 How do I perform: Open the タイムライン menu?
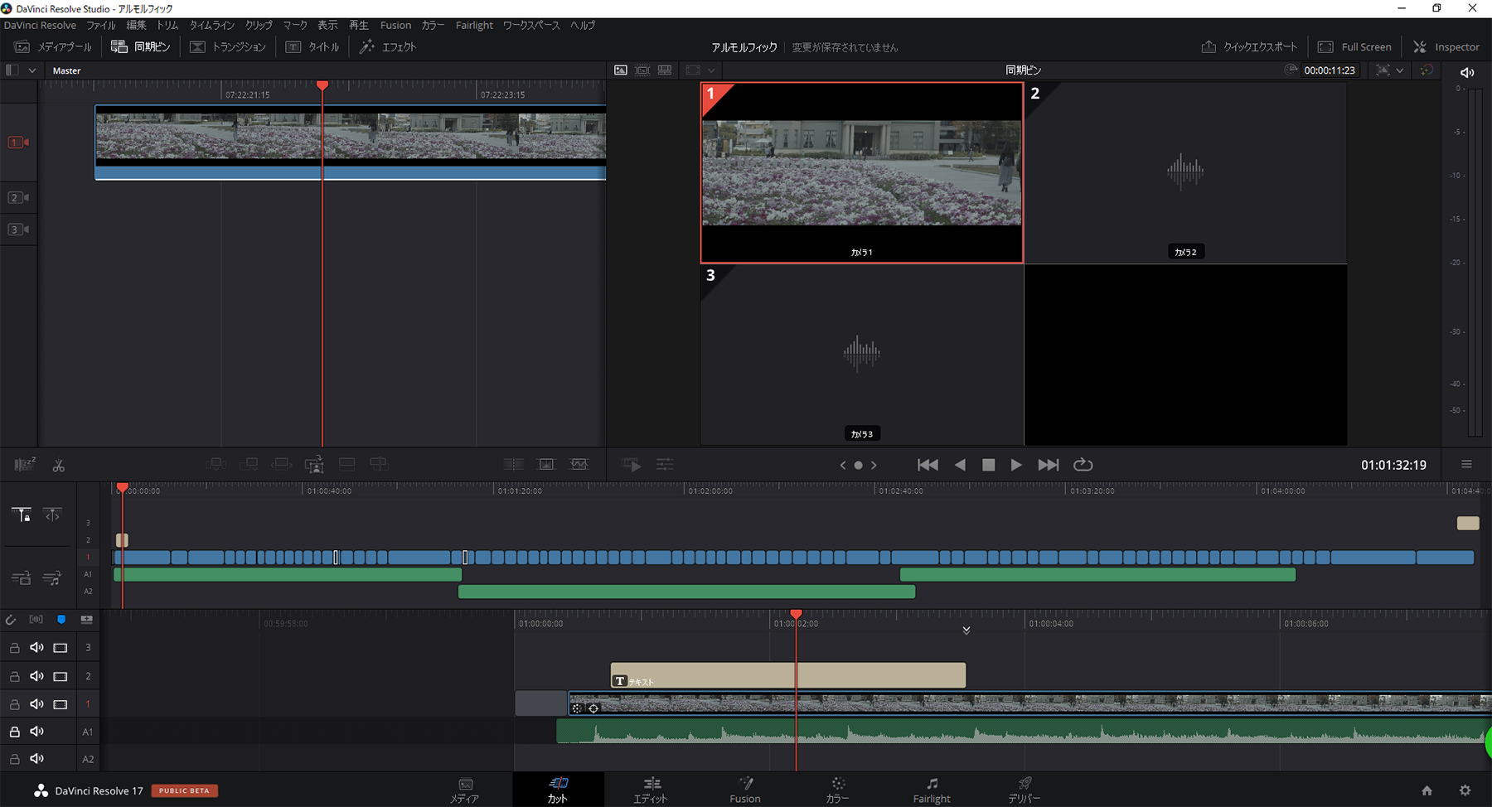[x=211, y=25]
